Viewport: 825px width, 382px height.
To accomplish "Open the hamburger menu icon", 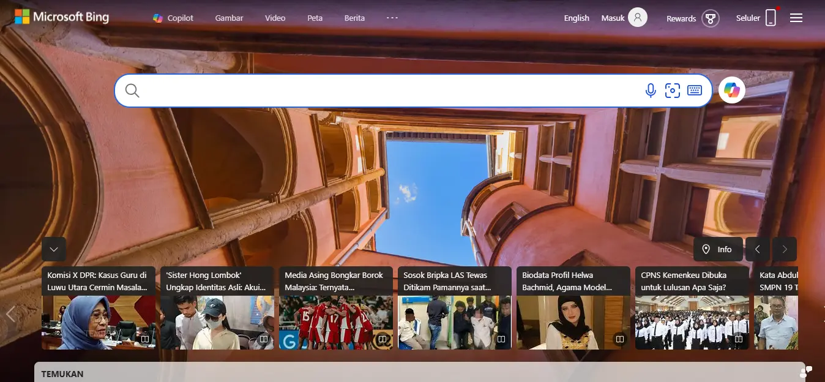I will tap(796, 18).
